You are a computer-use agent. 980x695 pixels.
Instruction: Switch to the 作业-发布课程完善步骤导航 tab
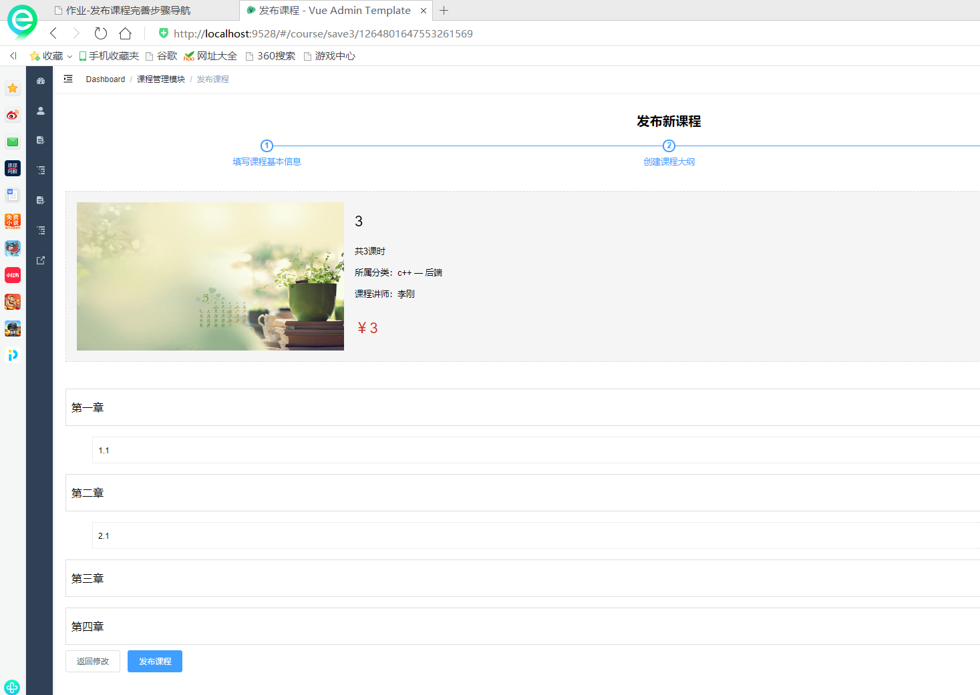pos(127,10)
